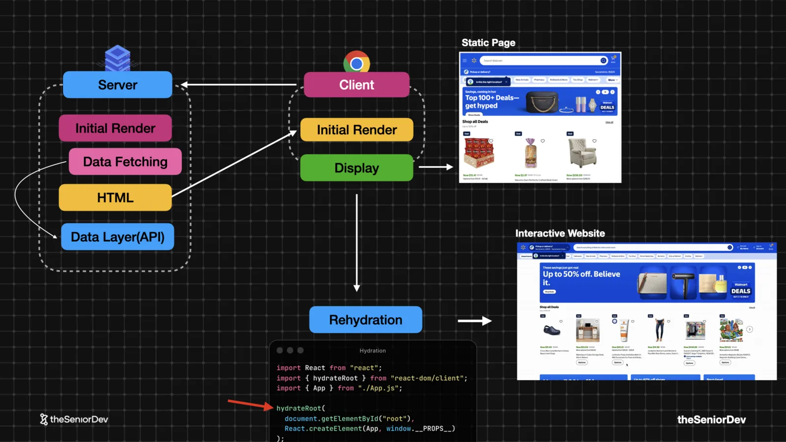
Task: Select Pharmacy tab in Static Page nav
Action: coord(539,80)
